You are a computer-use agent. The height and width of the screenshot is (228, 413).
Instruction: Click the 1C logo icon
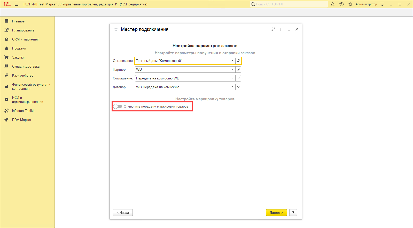7,4
